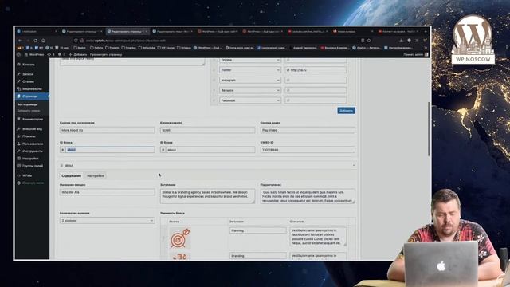Open Консоль in the WordPress sidebar

pos(29,65)
